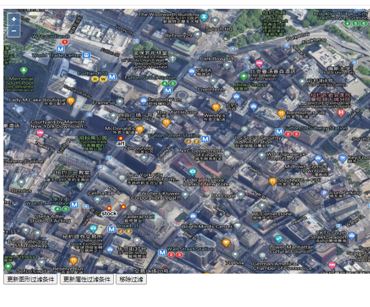Image resolution: width=370 pixels, height=307 pixels.
Task: Click the 移除过滤 button
Action: [131, 279]
